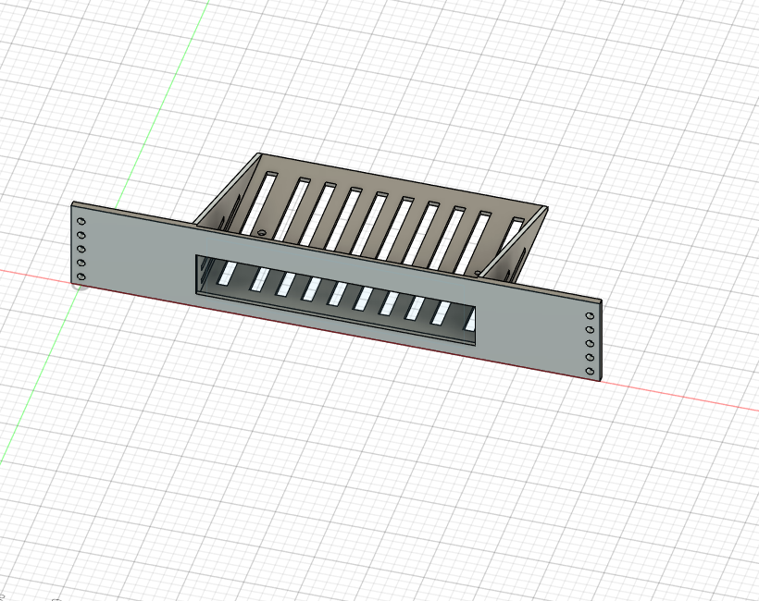Screen dimensions: 759x601
Task: Select the bottom mounting hole on panel's right end
Action: (x=590, y=372)
